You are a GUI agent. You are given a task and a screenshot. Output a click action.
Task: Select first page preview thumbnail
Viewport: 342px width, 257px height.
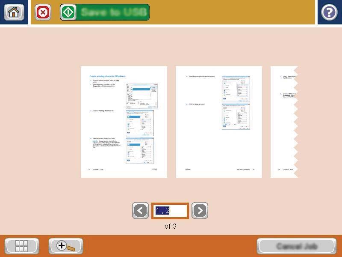pos(124,122)
